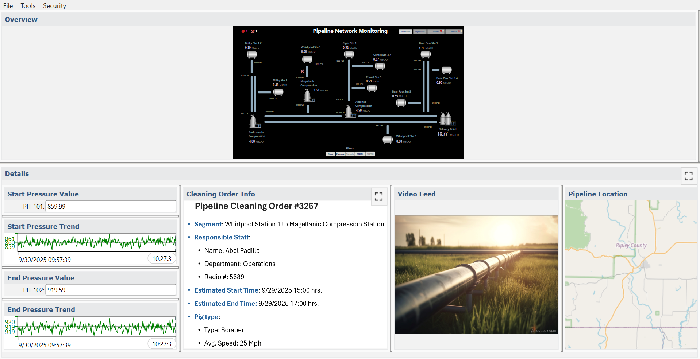Click the Start Pressure Trend end-time button

point(162,259)
